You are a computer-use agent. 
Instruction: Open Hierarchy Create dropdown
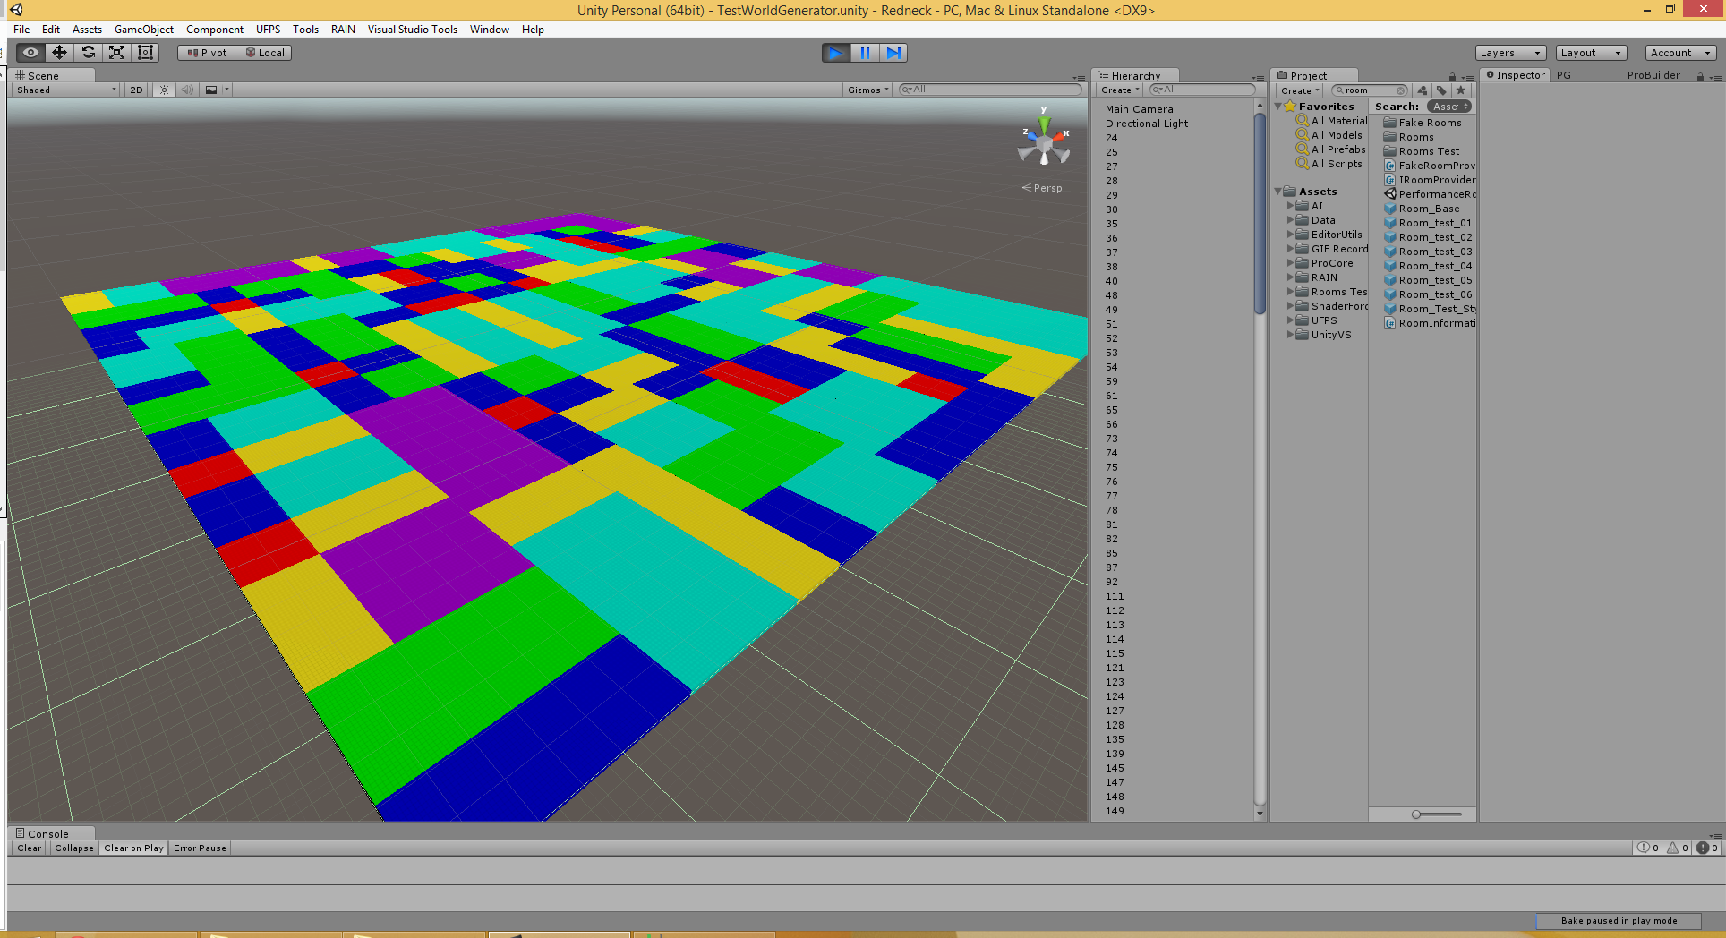tap(1120, 90)
